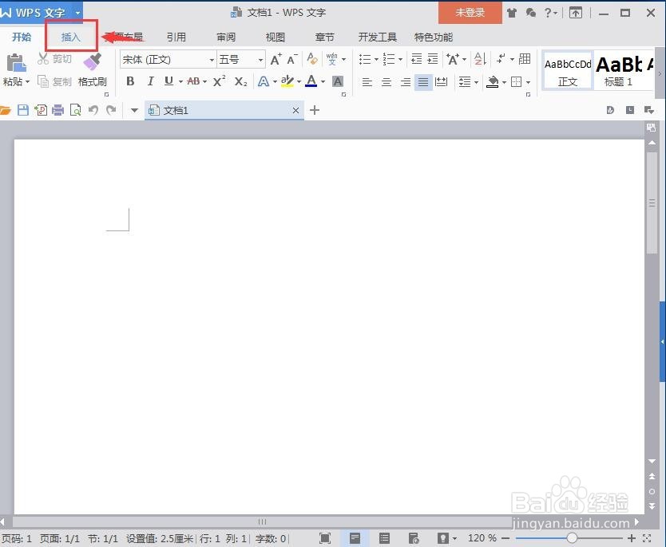Click the chat feedback icon in title bar
This screenshot has width=666, height=547.
pyautogui.click(x=530, y=13)
